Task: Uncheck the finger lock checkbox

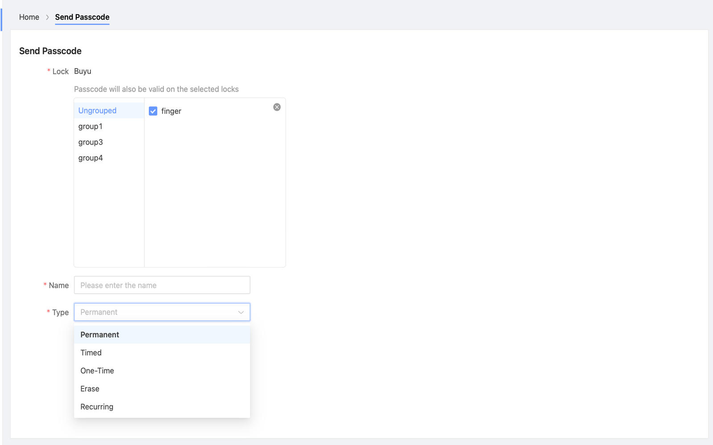Action: click(x=153, y=111)
